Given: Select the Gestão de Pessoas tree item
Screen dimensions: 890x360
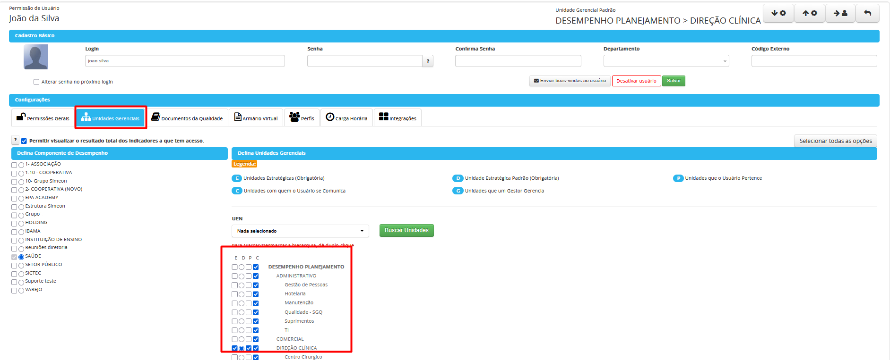Looking at the screenshot, I should pyautogui.click(x=306, y=285).
